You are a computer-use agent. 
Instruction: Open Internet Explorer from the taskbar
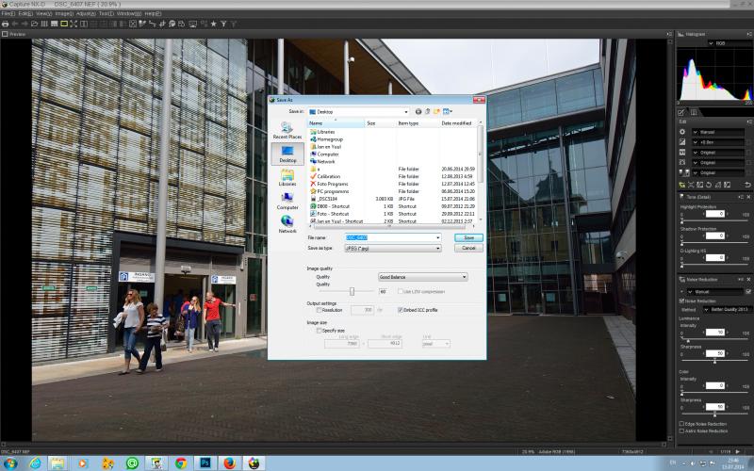click(x=35, y=463)
